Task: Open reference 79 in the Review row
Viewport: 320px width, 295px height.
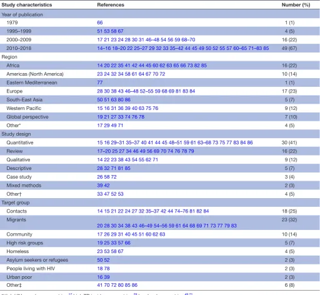Action: (191, 151)
